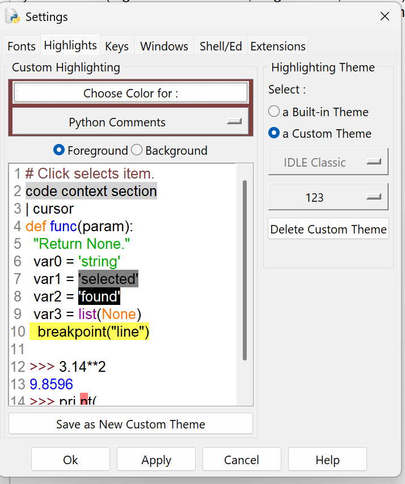Click Delete Custom Theme button
405x484 pixels.
tap(328, 229)
